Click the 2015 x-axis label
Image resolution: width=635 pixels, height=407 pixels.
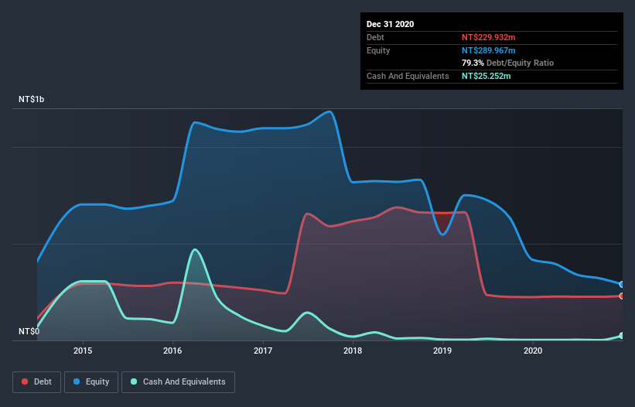(83, 351)
